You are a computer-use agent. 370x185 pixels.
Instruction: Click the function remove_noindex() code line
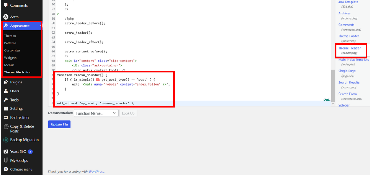tap(82, 75)
